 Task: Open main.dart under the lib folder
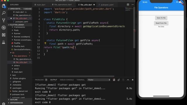coord(18,72)
